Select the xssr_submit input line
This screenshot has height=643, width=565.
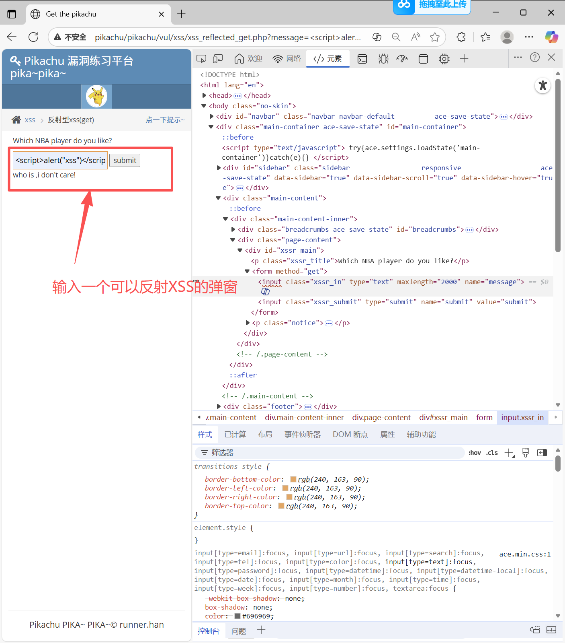(x=397, y=302)
